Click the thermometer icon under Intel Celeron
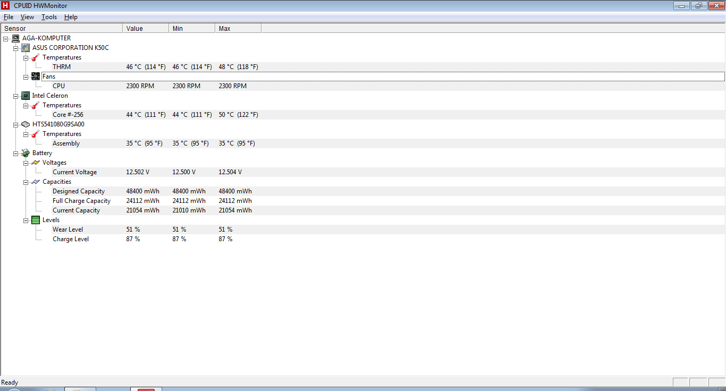This screenshot has width=726, height=391. [36, 105]
